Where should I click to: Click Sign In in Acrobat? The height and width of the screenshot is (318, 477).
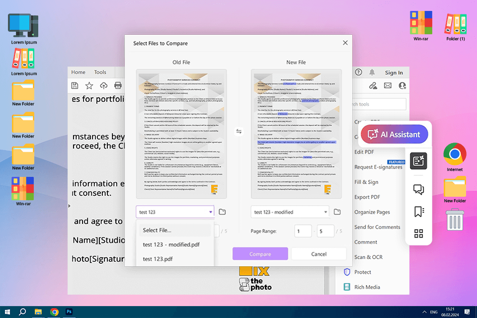394,73
